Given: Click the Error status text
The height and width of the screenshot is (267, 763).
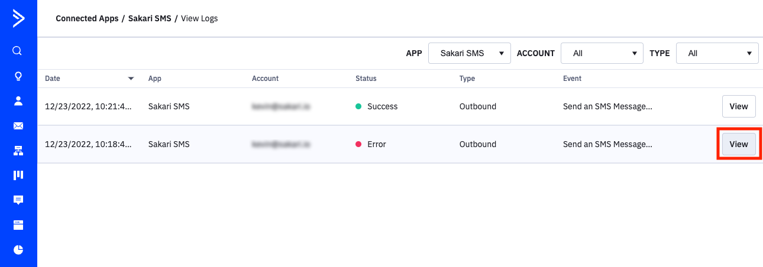Looking at the screenshot, I should pyautogui.click(x=377, y=144).
